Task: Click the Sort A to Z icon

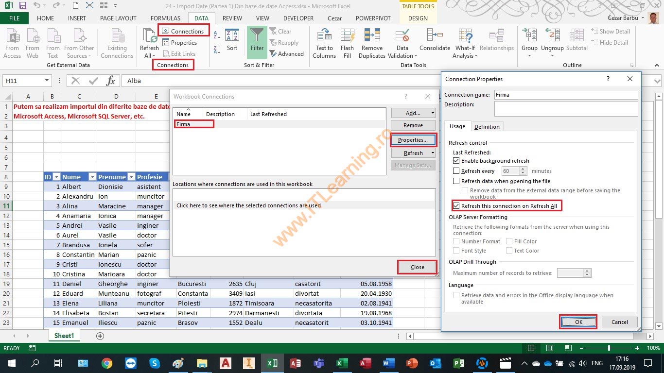Action: point(217,35)
